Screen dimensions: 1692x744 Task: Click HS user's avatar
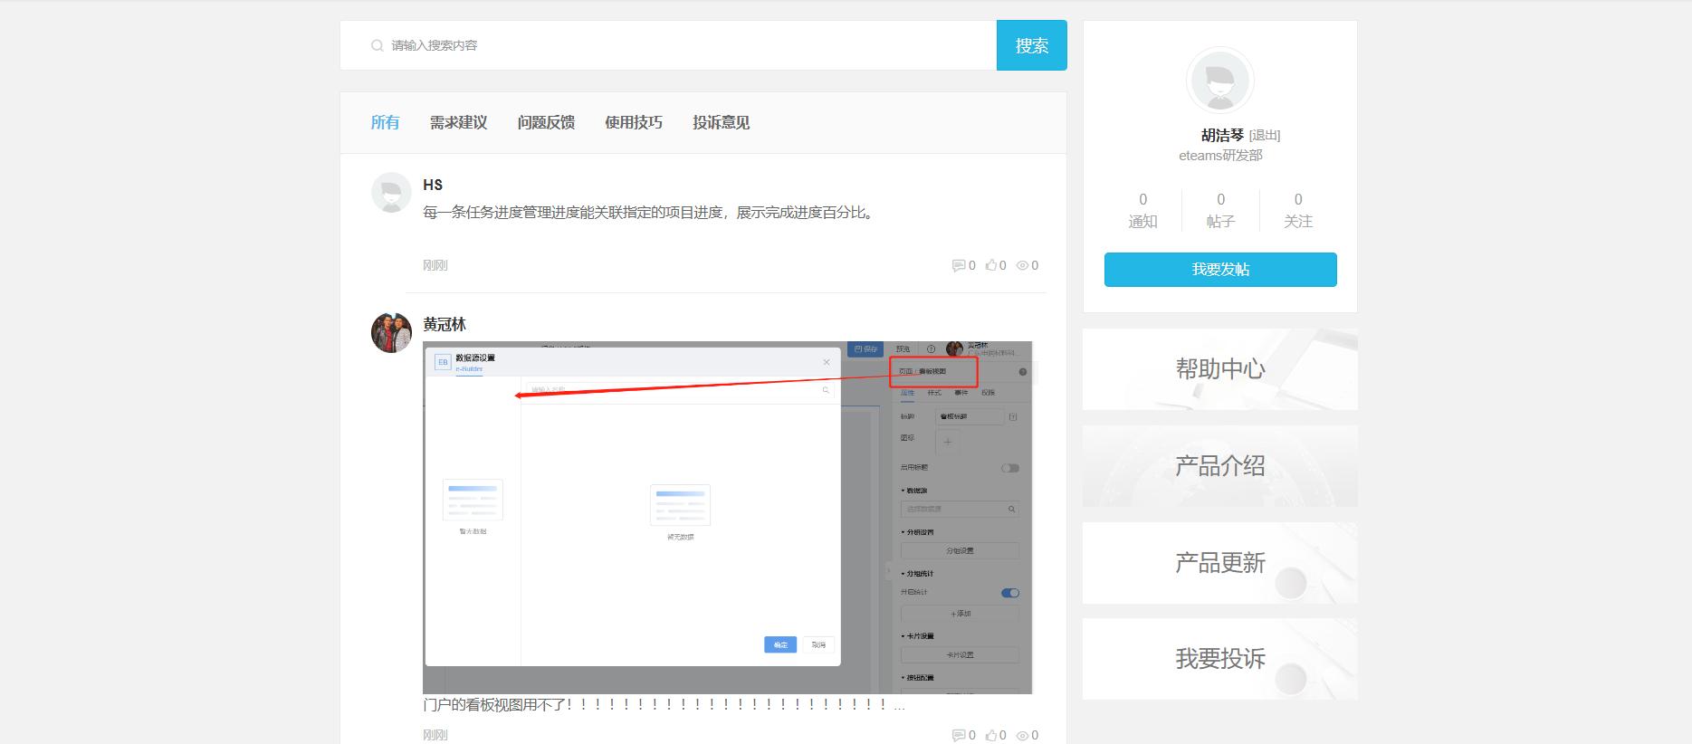click(391, 193)
